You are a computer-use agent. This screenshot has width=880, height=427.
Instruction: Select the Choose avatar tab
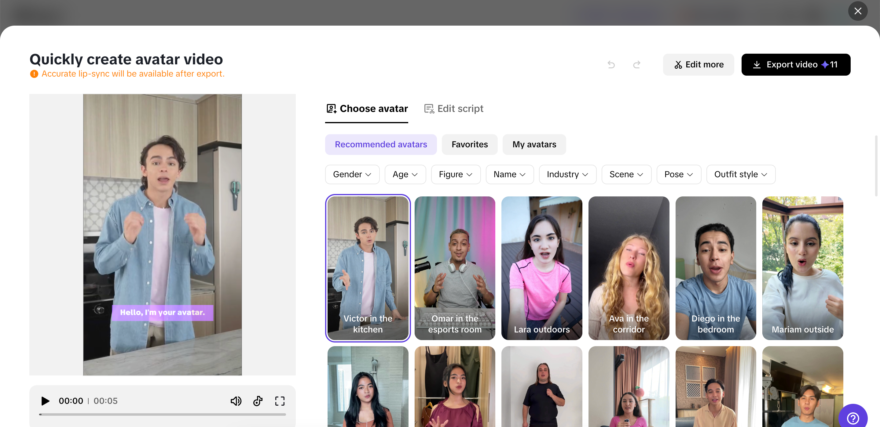pyautogui.click(x=367, y=109)
